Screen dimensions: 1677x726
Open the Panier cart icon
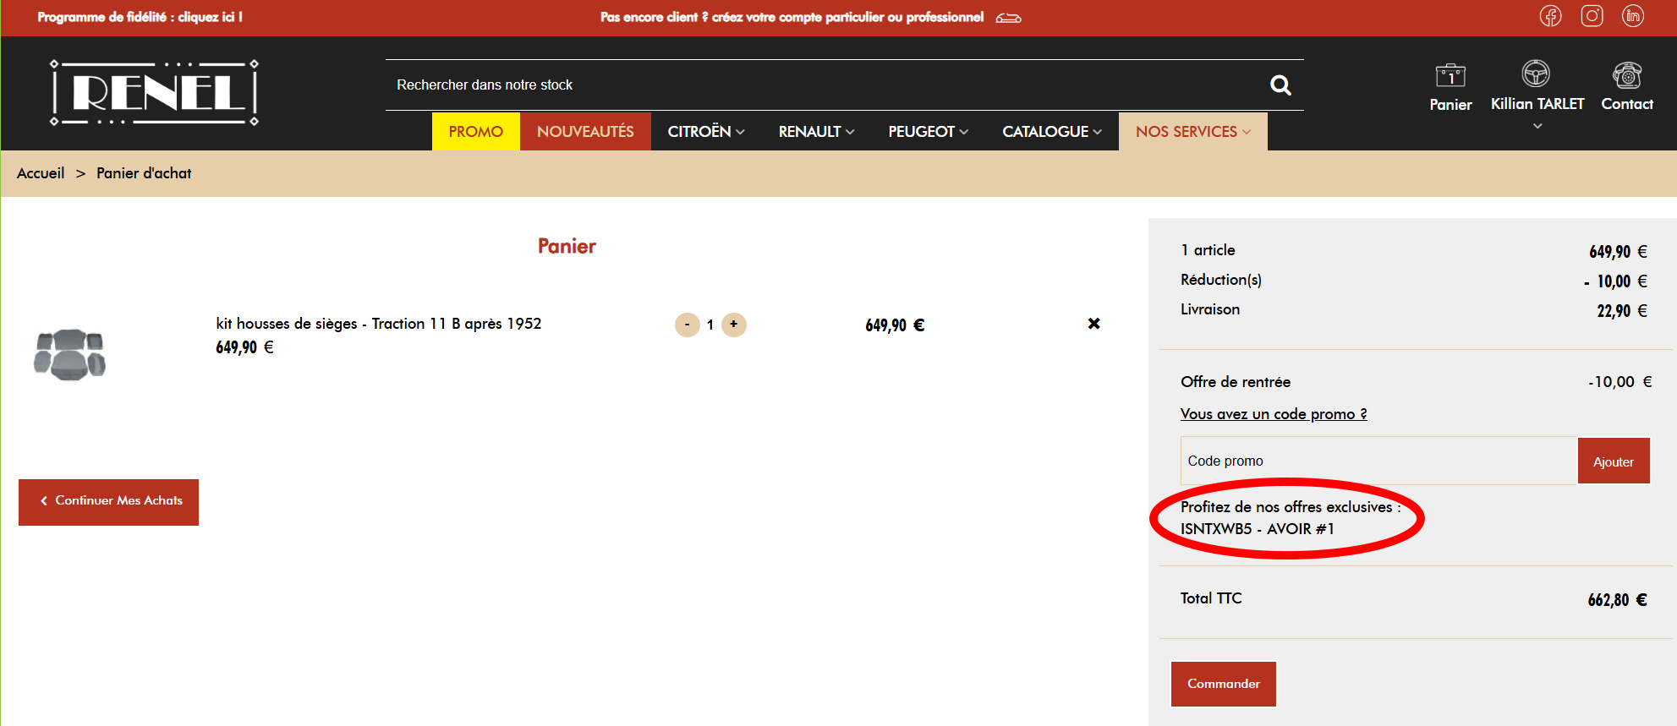coord(1450,76)
